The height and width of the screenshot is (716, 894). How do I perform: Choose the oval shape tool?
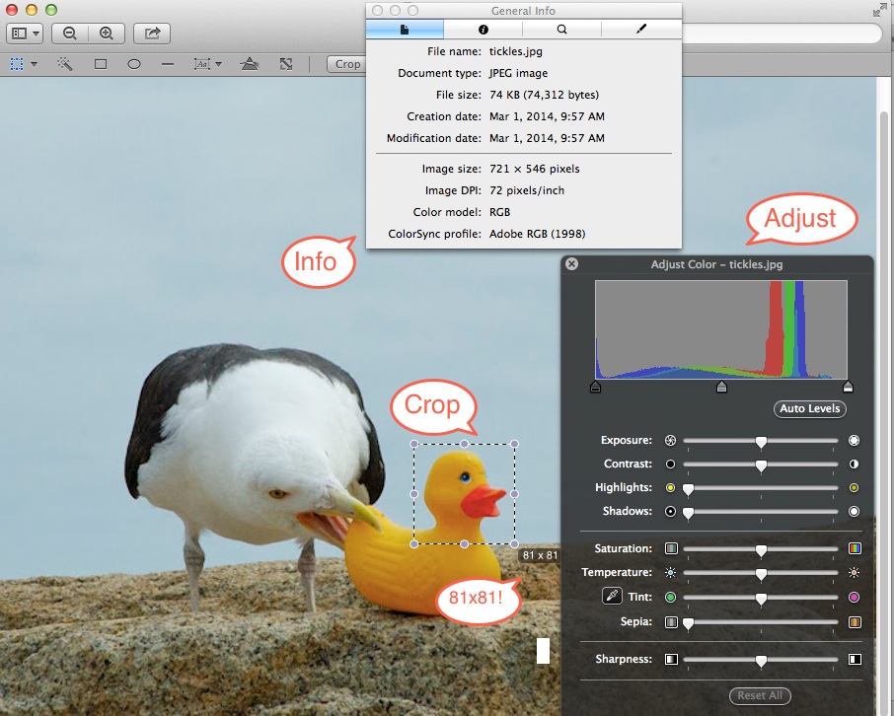click(134, 64)
